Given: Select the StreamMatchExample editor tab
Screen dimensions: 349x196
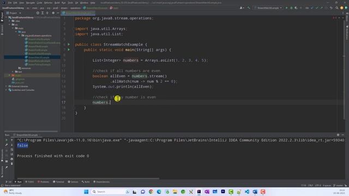Looking at the screenshot, I should [78, 13].
